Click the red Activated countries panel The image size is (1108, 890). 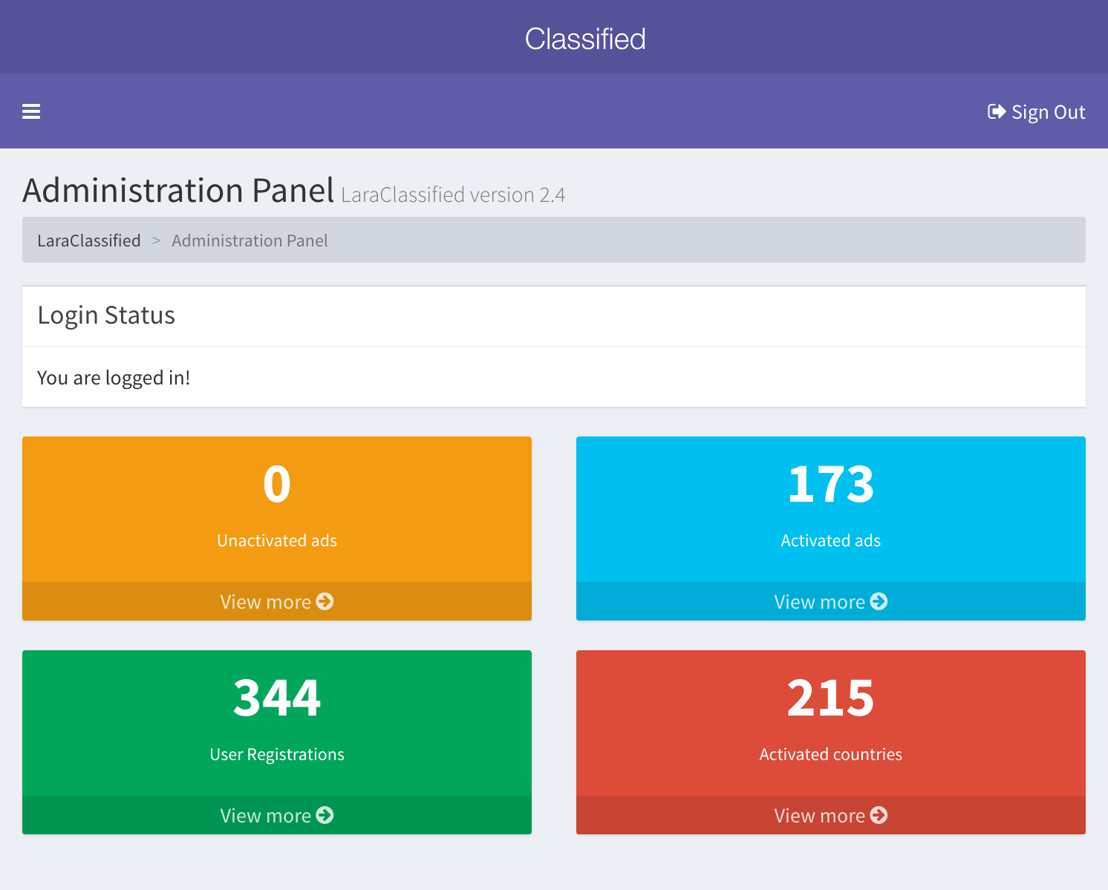click(830, 698)
